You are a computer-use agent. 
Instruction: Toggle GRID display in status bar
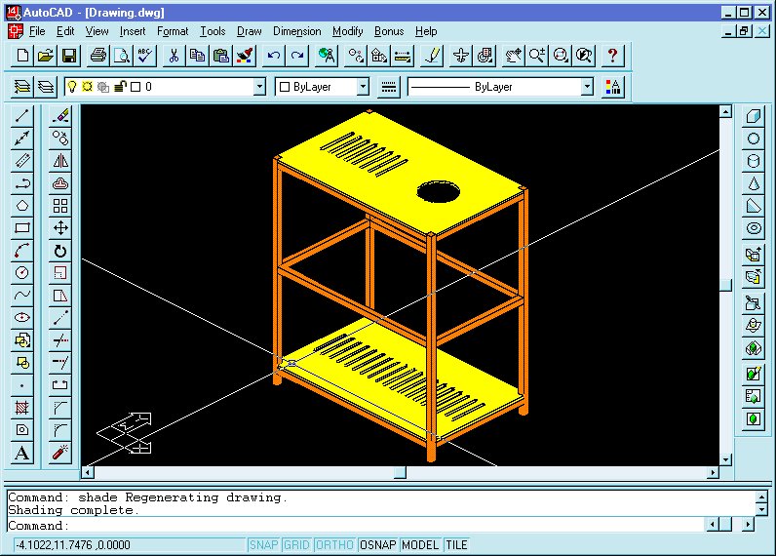click(x=296, y=545)
